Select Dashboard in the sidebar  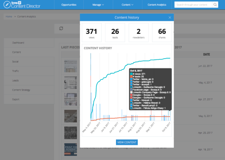[x=18, y=43]
